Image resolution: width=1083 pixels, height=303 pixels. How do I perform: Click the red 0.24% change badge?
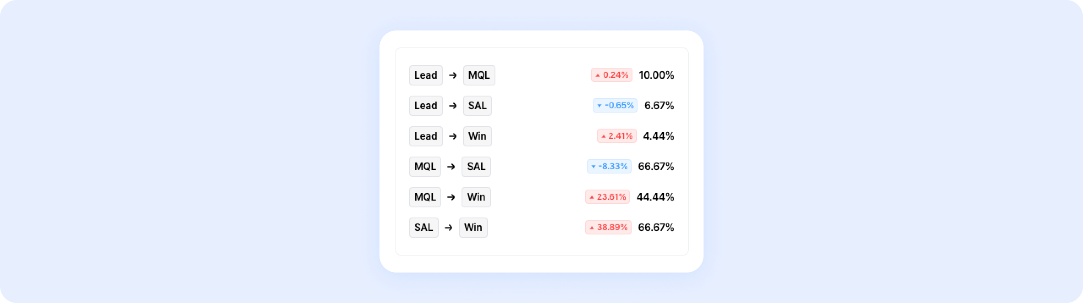pos(612,75)
